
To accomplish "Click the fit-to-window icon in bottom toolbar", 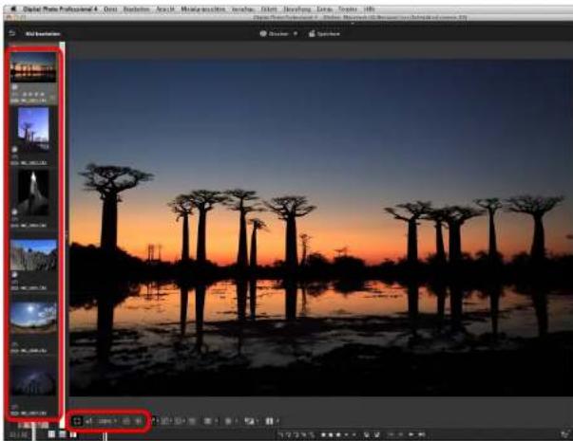I will click(x=77, y=421).
